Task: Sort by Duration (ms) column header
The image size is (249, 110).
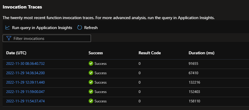Action: (x=202, y=53)
